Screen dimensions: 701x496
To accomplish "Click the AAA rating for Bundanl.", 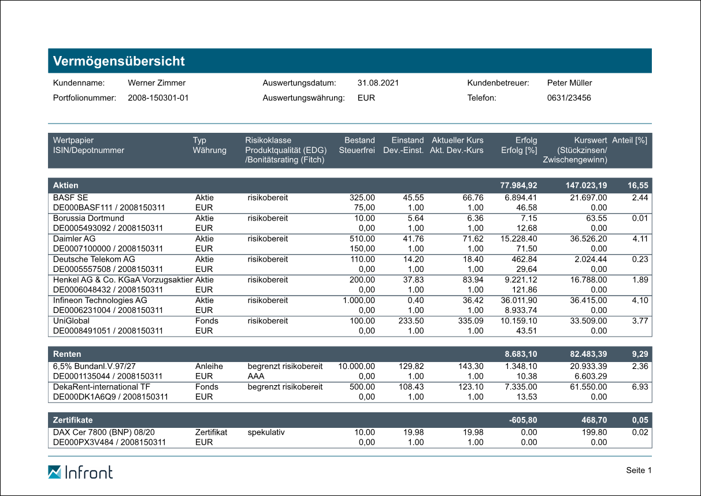I will tap(256, 376).
